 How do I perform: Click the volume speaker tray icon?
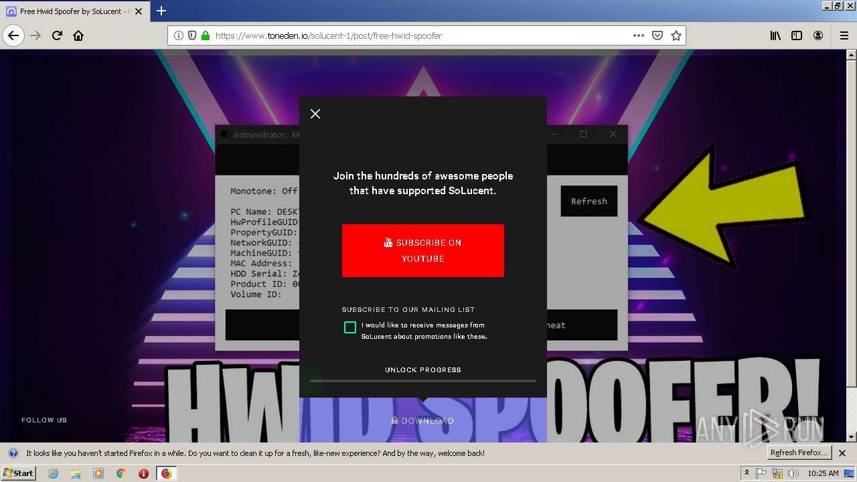click(x=793, y=473)
